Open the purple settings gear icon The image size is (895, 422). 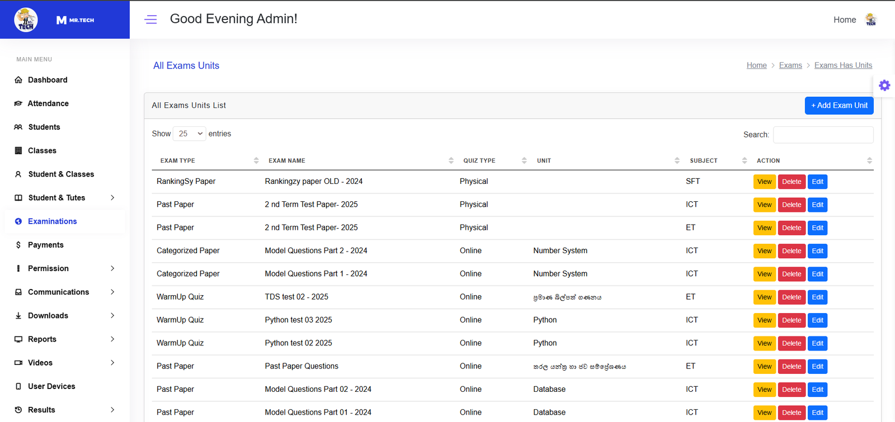(x=884, y=86)
